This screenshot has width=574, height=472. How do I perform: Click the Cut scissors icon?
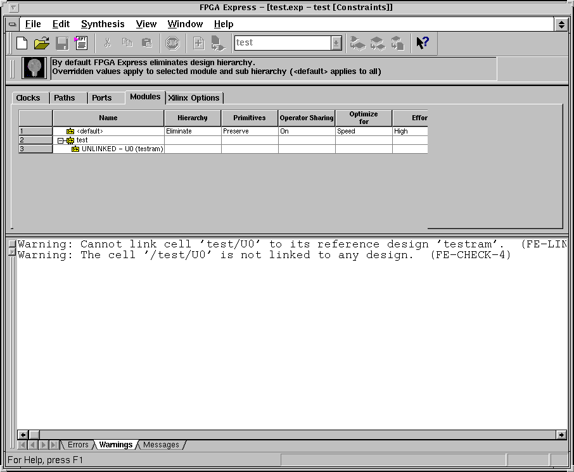coord(107,43)
